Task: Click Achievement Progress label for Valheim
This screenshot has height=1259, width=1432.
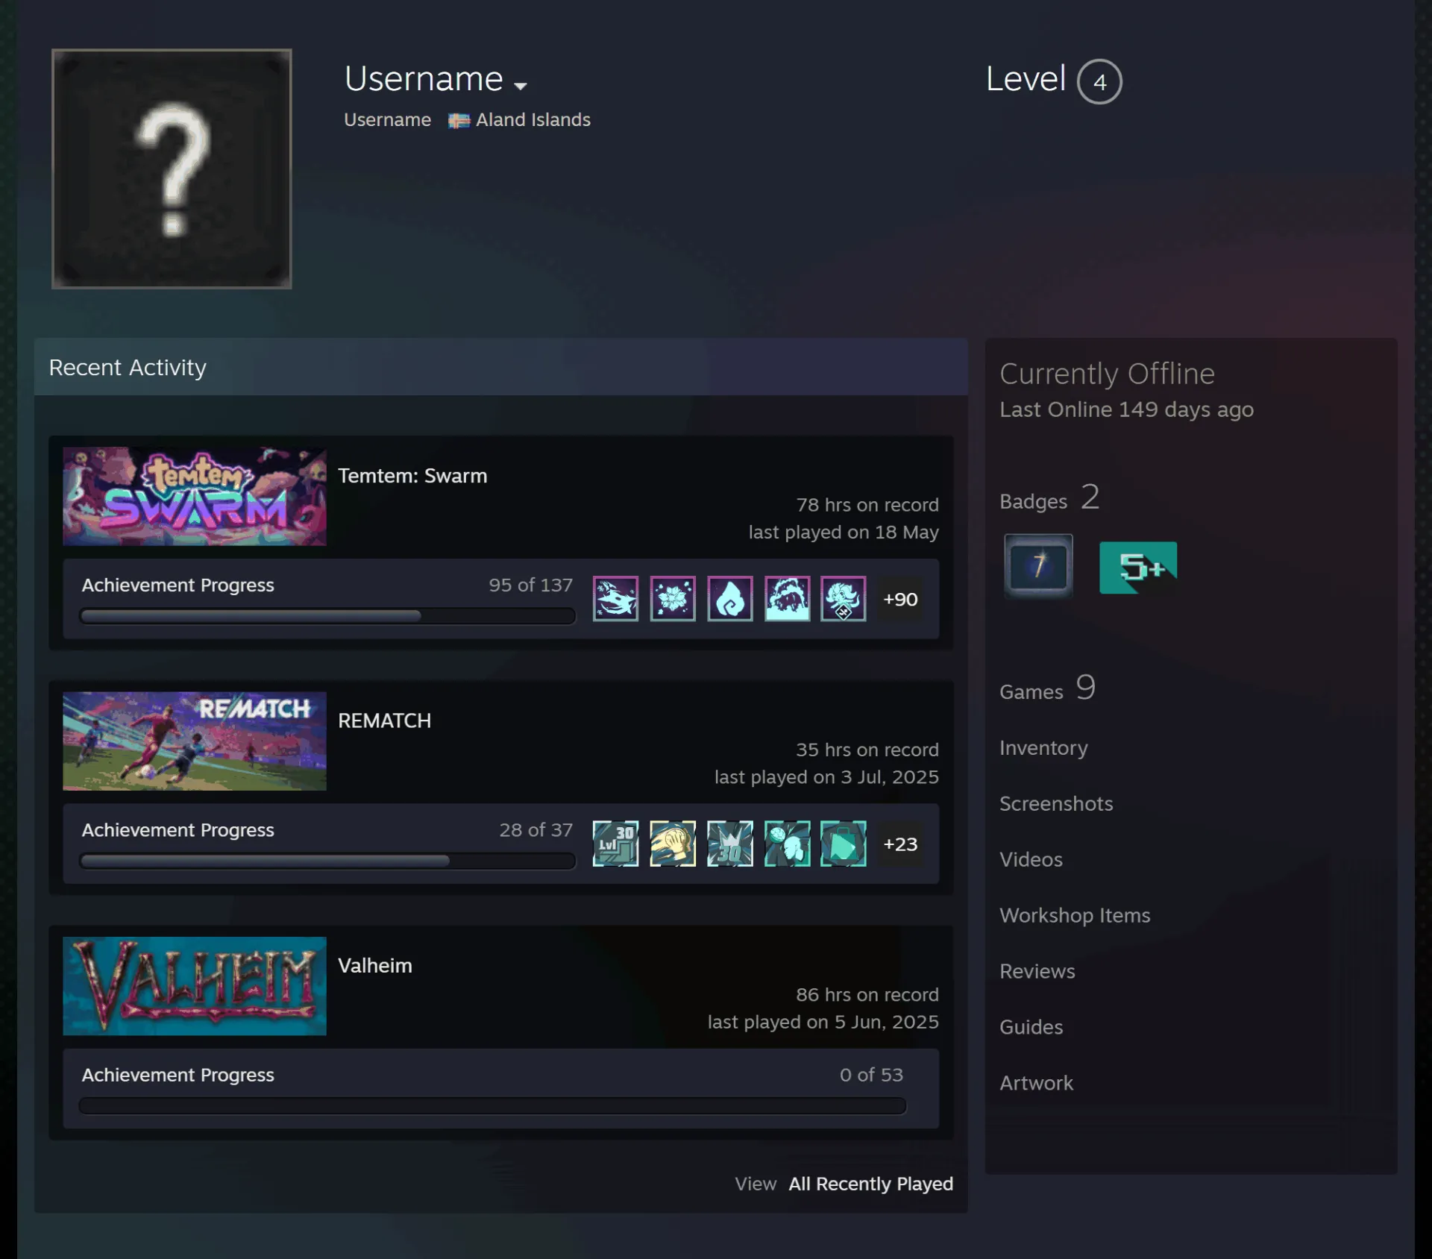Action: (178, 1075)
